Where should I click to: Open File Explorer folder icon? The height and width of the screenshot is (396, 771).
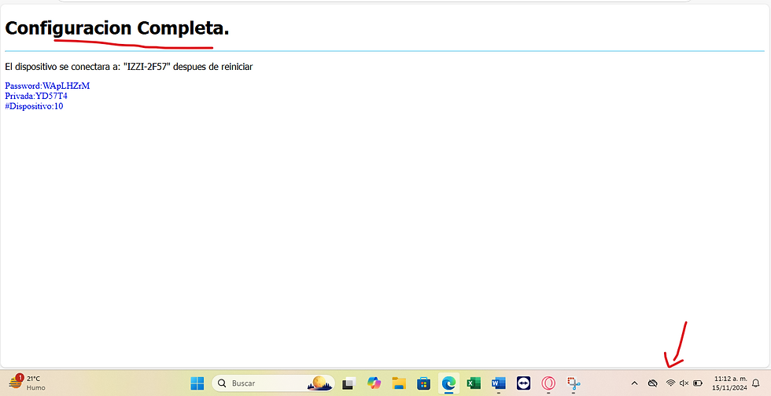(399, 383)
